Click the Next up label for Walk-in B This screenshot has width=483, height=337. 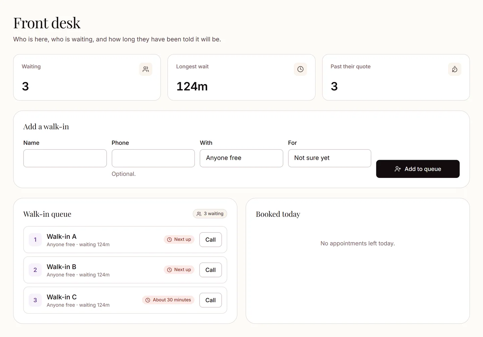pos(182,269)
